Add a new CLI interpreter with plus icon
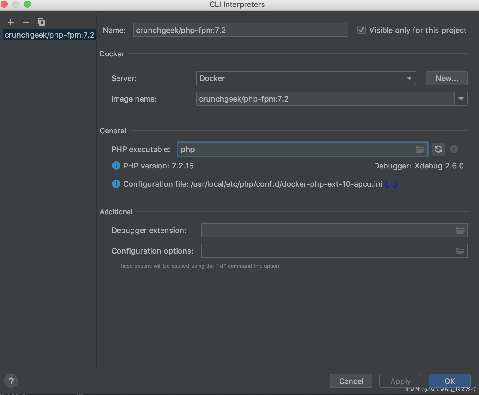The image size is (479, 395). tap(11, 22)
